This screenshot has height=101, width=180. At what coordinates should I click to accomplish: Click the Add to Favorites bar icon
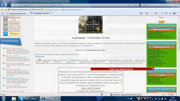[x=6, y=10]
